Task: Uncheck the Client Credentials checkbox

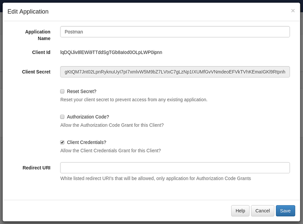Action: [62, 142]
